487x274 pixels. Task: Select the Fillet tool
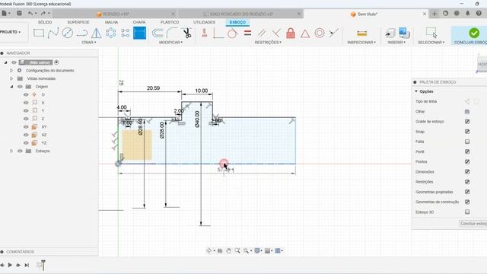point(172,33)
